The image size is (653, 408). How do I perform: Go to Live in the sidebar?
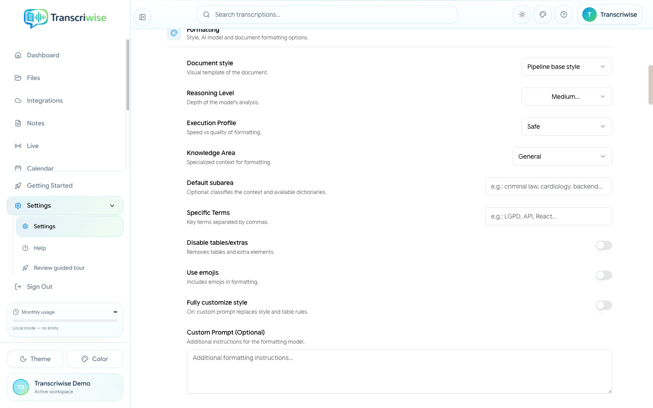(65, 146)
